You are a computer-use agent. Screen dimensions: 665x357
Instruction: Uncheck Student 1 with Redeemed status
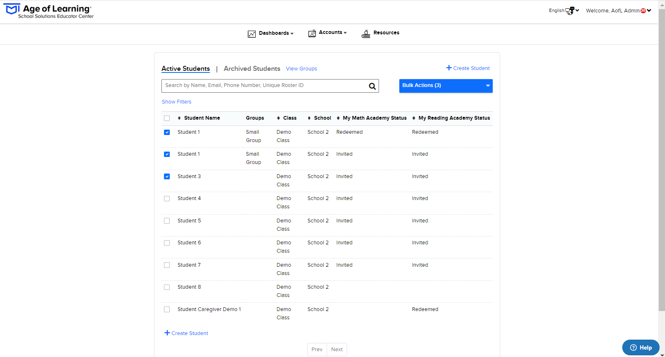(167, 133)
